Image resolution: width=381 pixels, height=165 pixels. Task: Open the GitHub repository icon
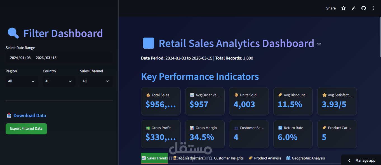[x=364, y=8]
